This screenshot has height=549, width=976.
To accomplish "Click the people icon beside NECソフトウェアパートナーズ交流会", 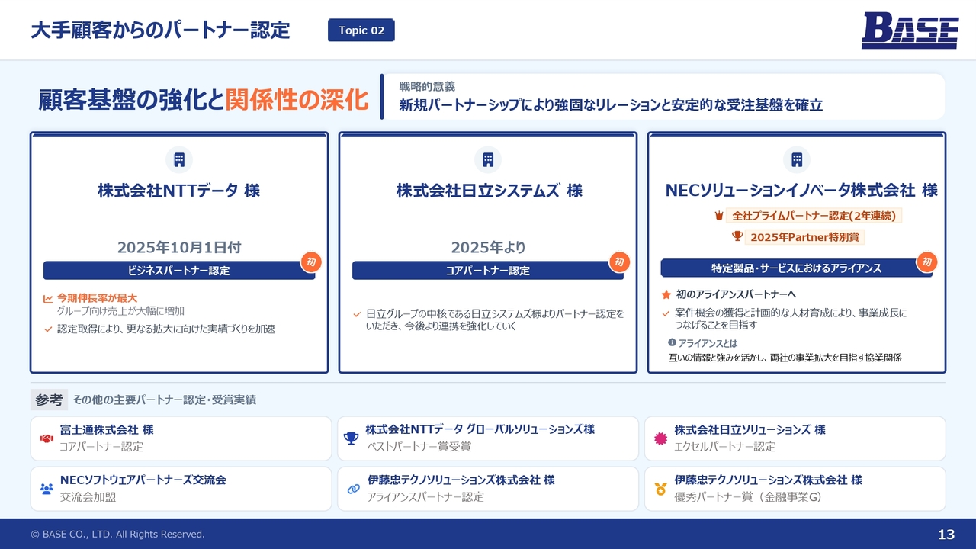I will point(47,489).
